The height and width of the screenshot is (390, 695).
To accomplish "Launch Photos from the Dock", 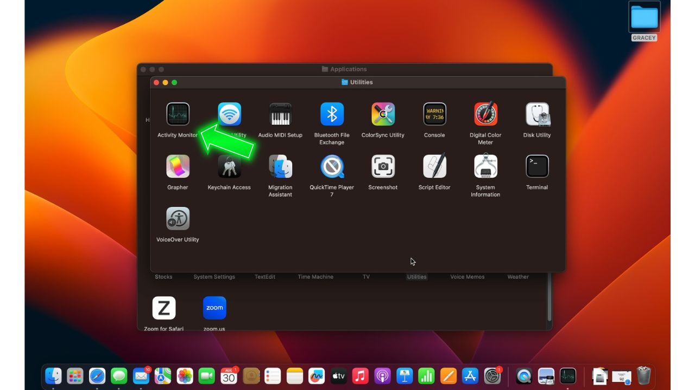I will (x=185, y=375).
